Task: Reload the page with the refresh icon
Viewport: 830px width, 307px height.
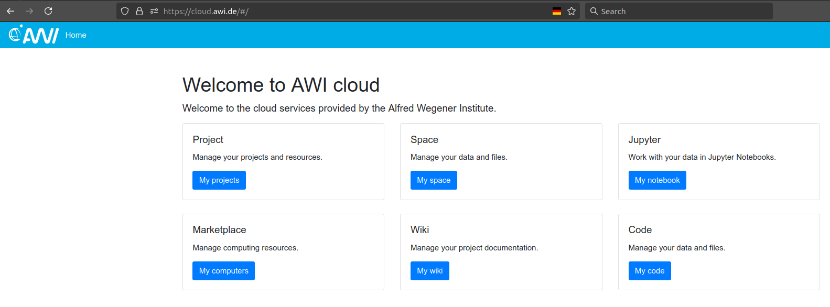Action: 48,11
